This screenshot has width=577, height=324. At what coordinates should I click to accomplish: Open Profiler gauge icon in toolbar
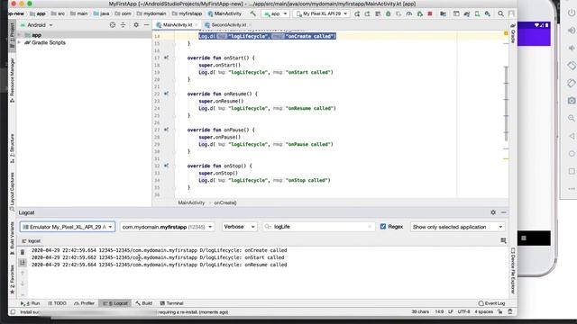click(408, 13)
